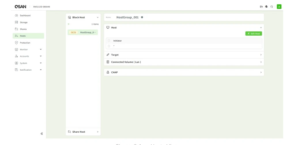Screen dimensions: 294x145
Task: Collapse the Block Host panel chevron
Action: pos(97,18)
